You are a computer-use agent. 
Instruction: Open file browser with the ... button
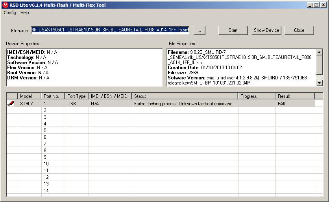click(x=200, y=30)
